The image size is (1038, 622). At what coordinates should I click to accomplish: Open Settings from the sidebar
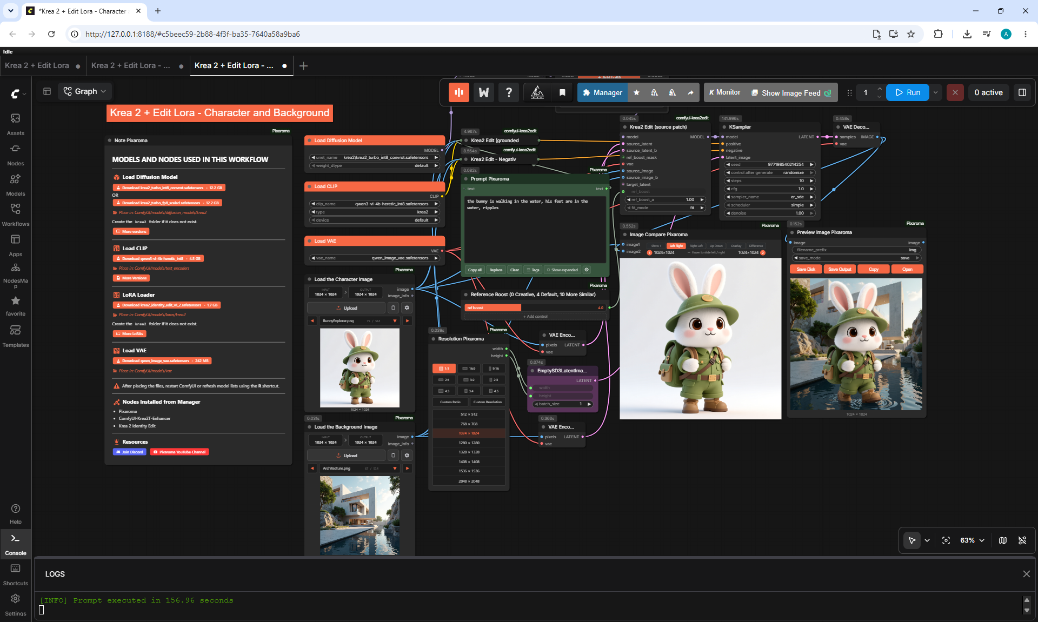15,605
